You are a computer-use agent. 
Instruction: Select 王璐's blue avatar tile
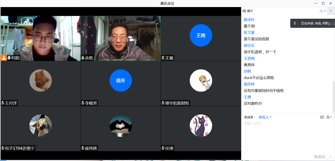(x=201, y=36)
